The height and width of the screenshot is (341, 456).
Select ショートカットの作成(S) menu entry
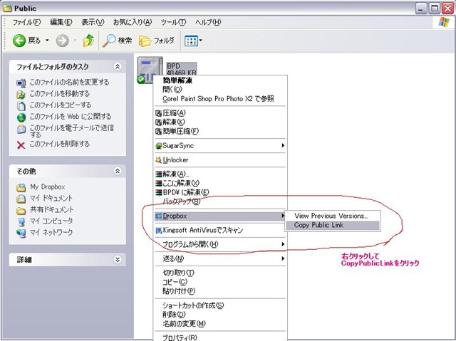click(220, 305)
